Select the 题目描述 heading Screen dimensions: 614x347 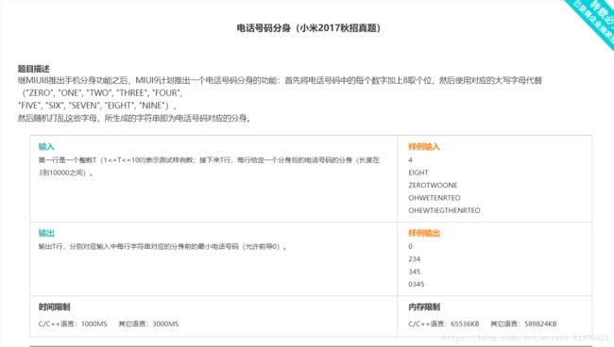[34, 69]
